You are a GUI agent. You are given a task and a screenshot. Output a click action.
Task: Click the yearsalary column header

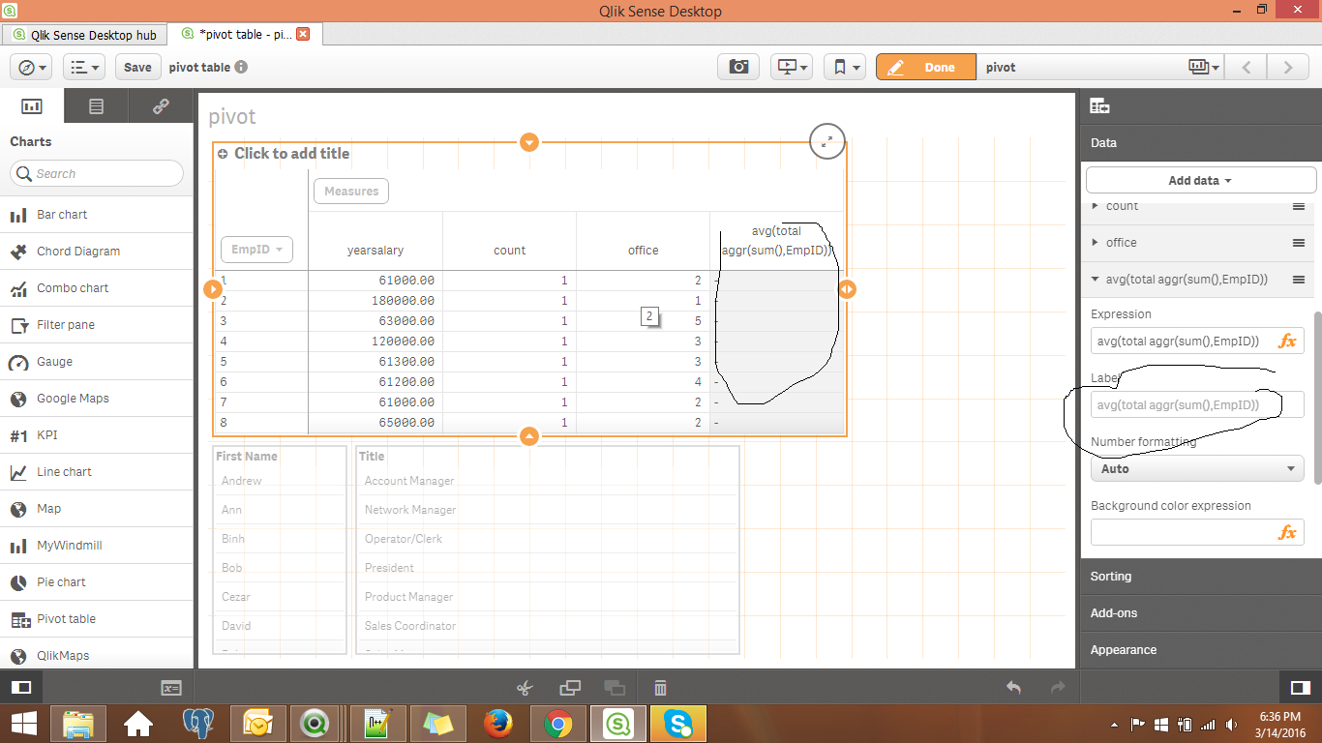376,250
